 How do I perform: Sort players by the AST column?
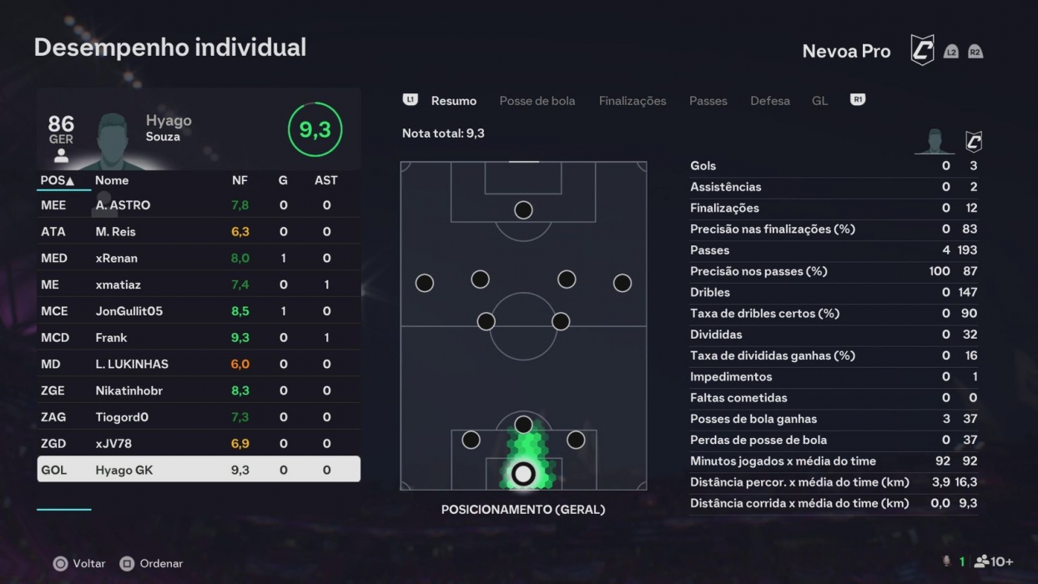pyautogui.click(x=326, y=180)
